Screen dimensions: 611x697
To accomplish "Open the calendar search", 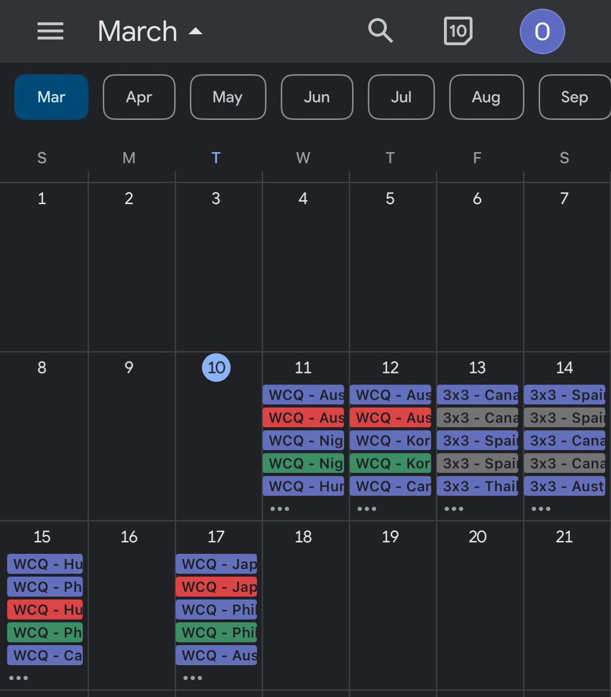I will click(380, 30).
